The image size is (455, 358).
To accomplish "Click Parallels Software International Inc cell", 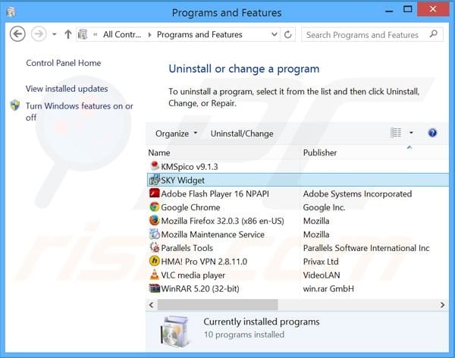I will coord(366,248).
